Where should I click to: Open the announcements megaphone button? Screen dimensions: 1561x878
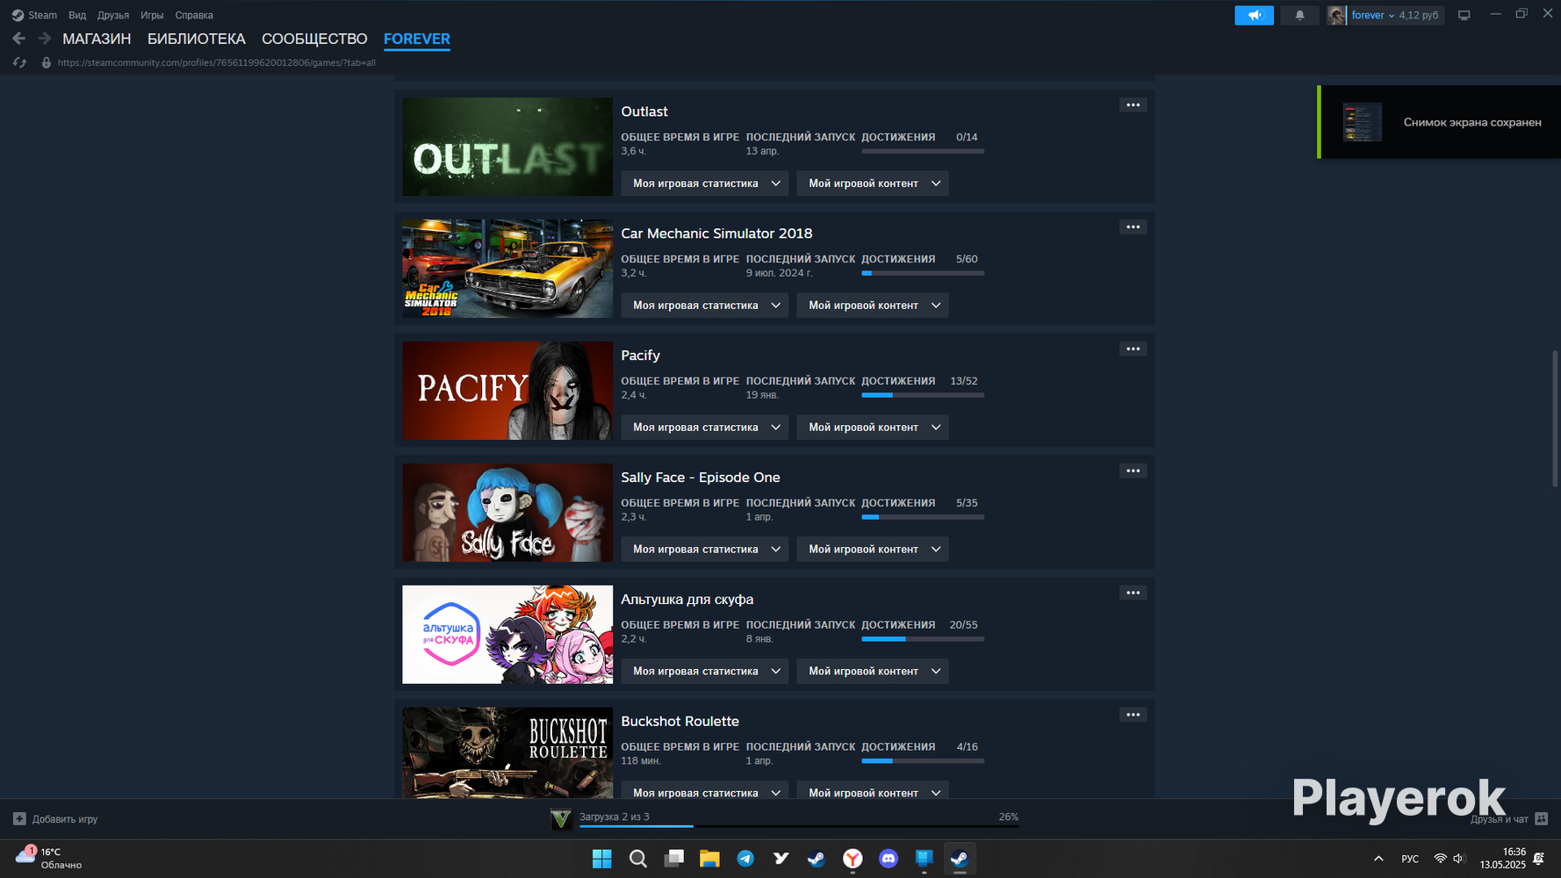[1254, 15]
